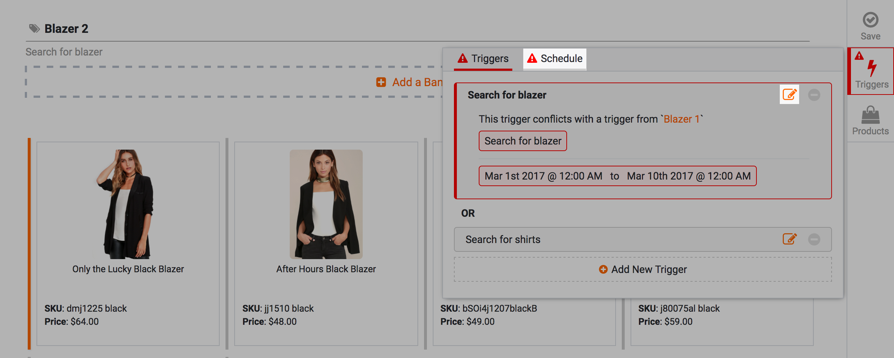
Task: Follow the 'Blazer 1' conflict link
Action: [681, 119]
